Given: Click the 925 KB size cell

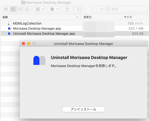Looking at the screenshot, I should [x=138, y=33].
